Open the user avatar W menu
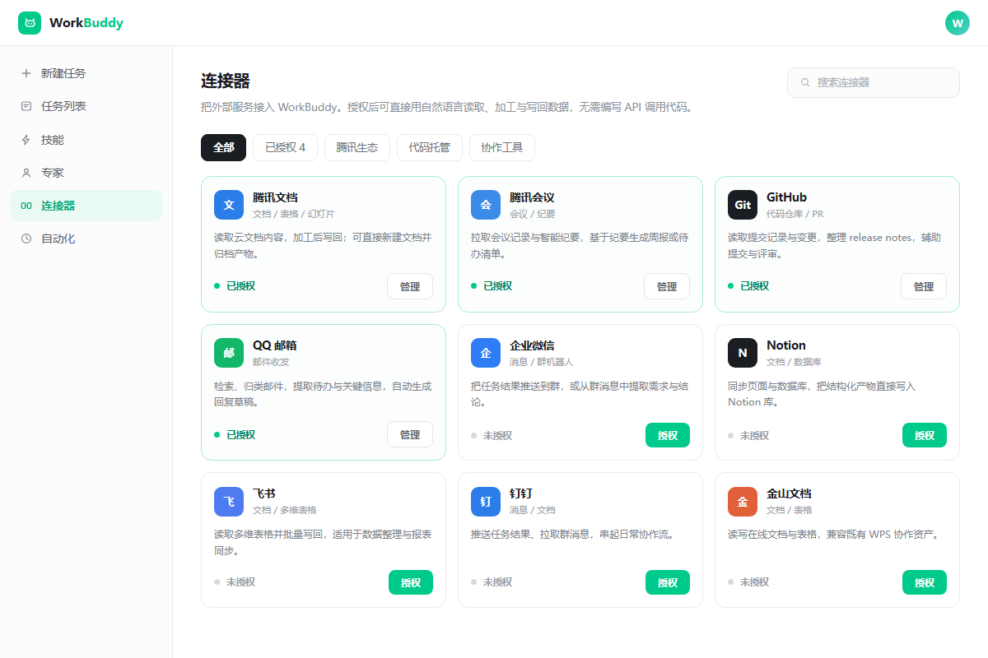The width and height of the screenshot is (988, 658). pyautogui.click(x=958, y=23)
